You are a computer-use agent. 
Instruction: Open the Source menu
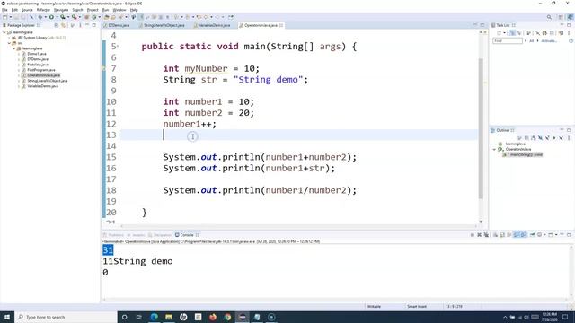tap(27, 10)
